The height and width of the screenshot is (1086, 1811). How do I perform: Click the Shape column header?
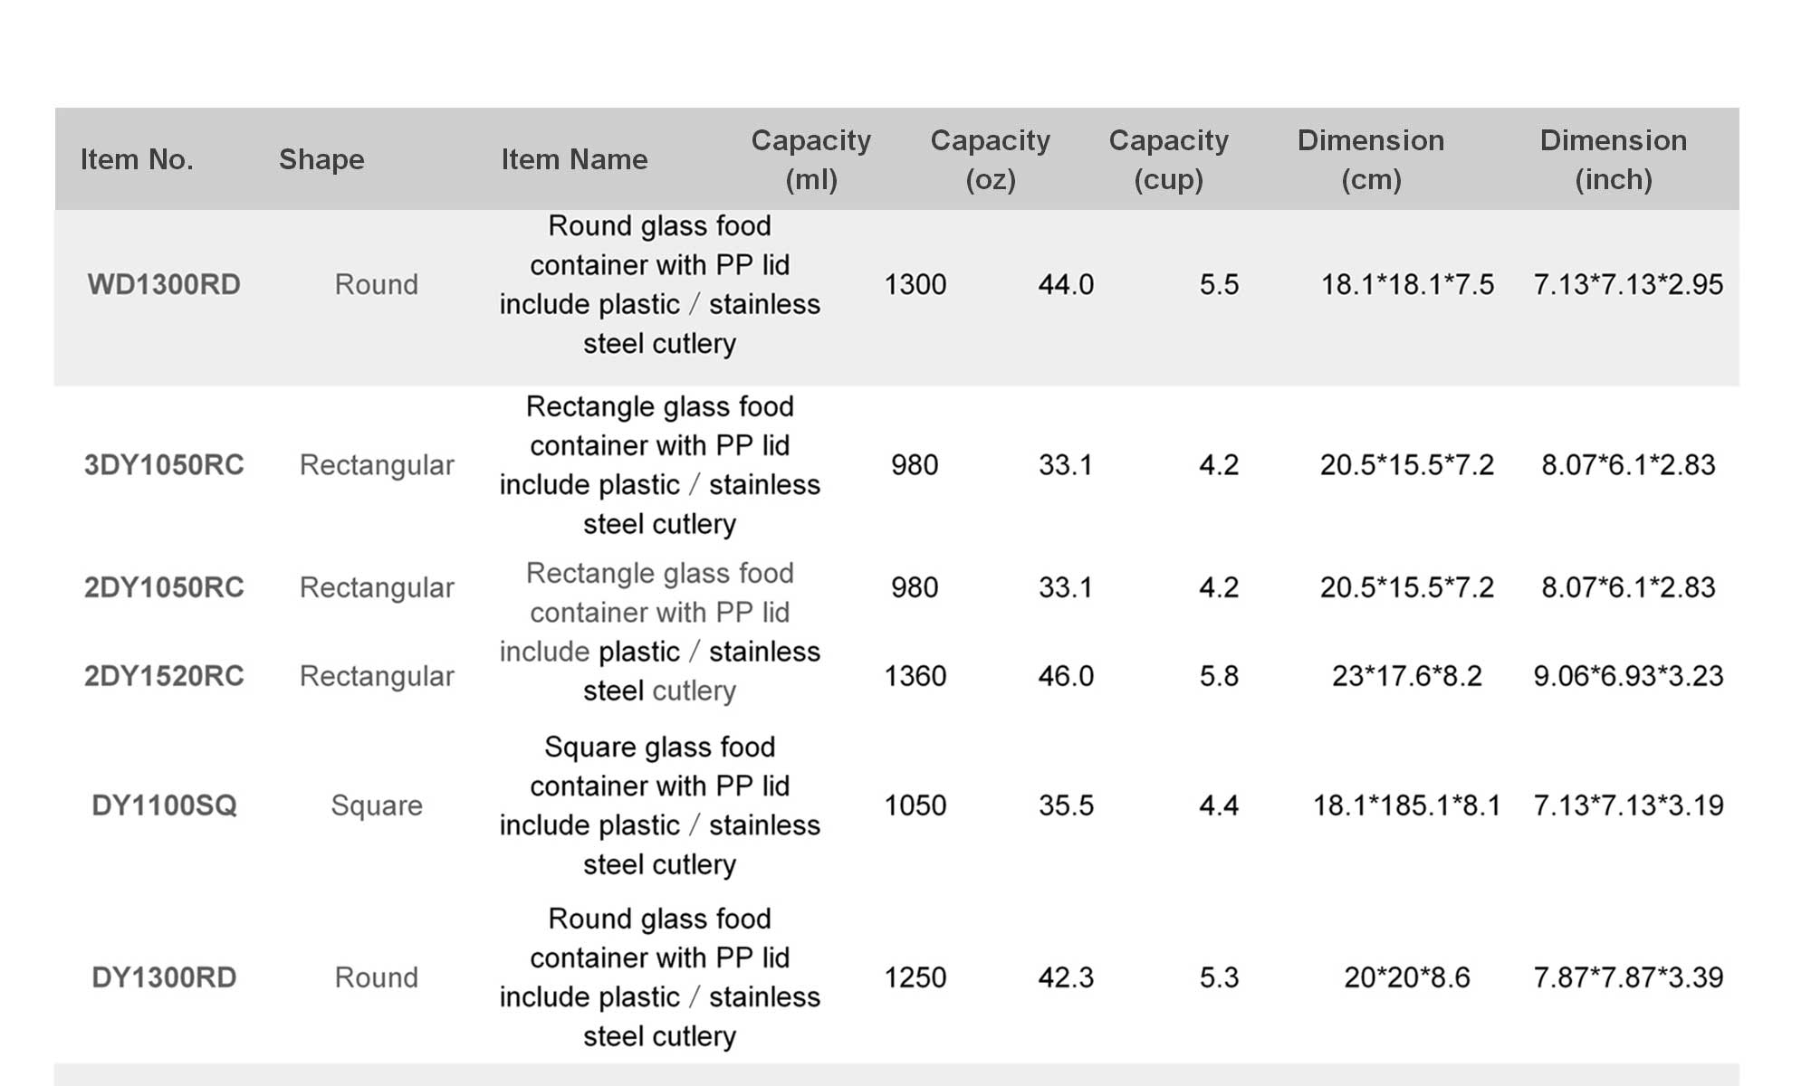[321, 159]
